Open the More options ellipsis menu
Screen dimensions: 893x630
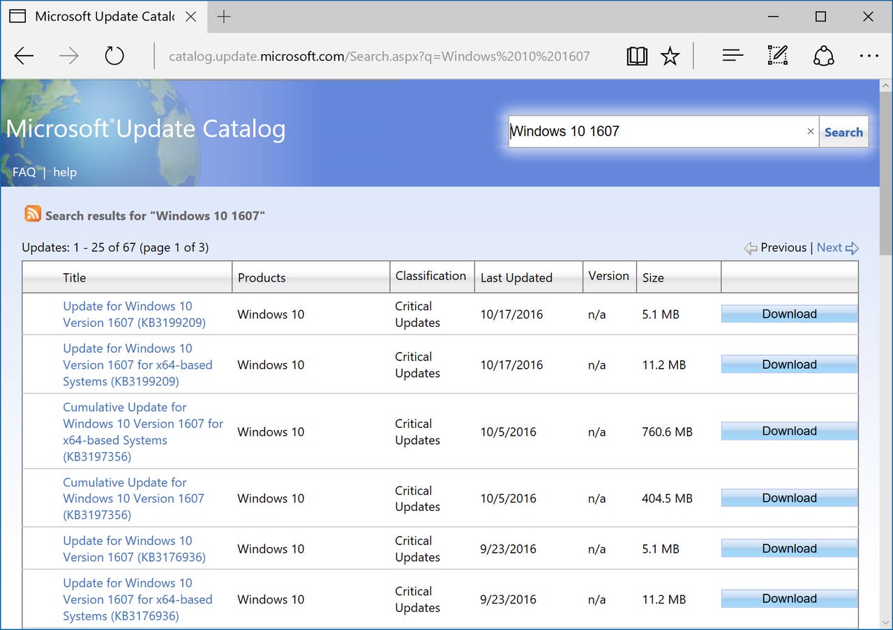coord(869,56)
